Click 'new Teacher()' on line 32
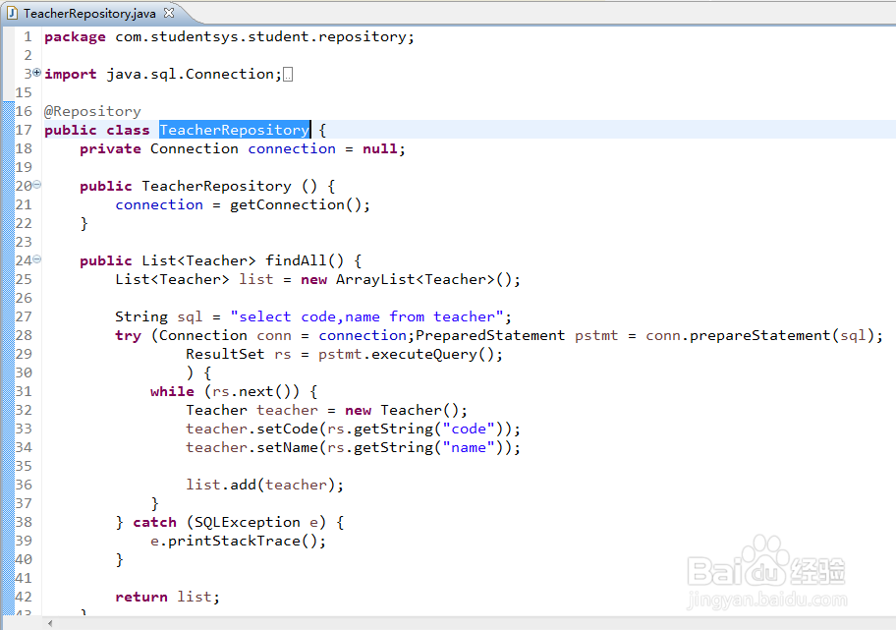This screenshot has height=630, width=896. [x=402, y=411]
